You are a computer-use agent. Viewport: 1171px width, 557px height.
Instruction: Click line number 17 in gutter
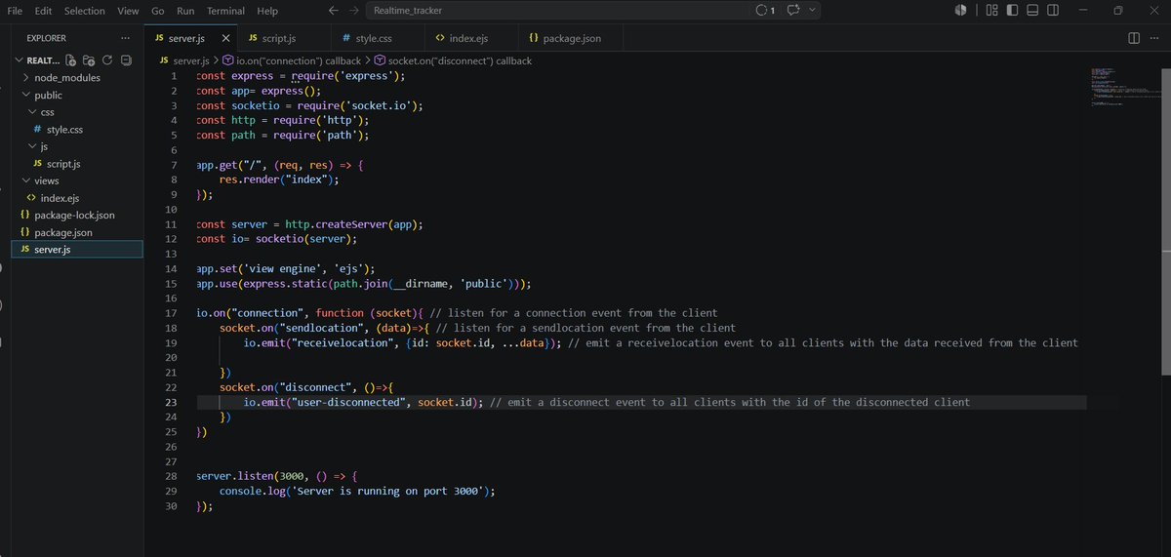point(171,313)
